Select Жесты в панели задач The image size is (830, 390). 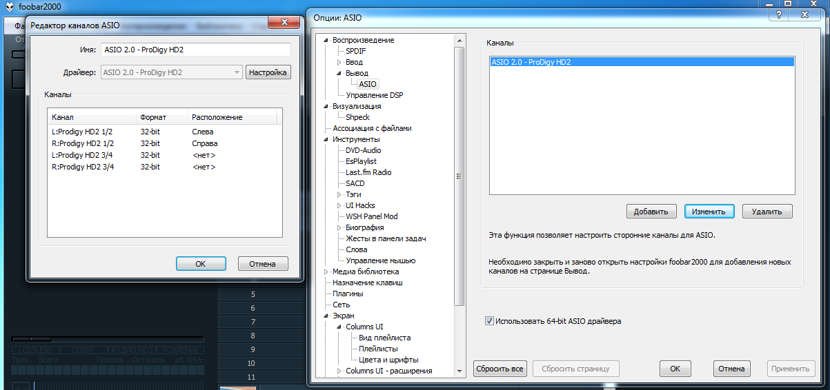[x=386, y=238]
